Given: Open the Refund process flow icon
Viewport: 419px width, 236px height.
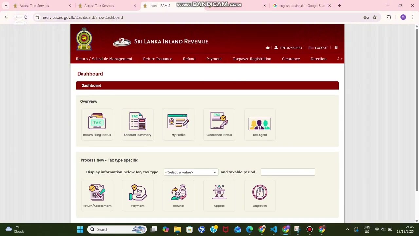Looking at the screenshot, I should 178,195.
